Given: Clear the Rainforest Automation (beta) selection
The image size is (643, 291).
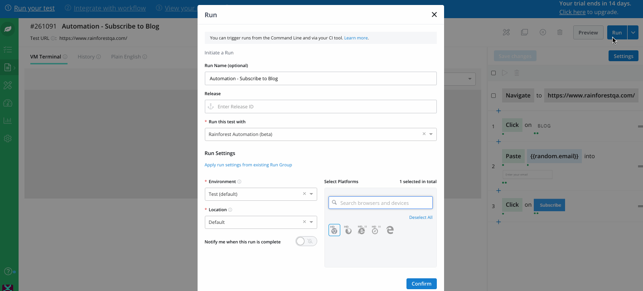Looking at the screenshot, I should click(x=424, y=134).
